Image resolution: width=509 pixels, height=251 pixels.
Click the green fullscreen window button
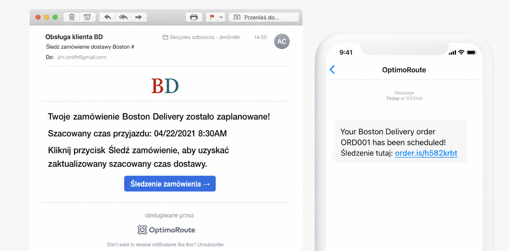click(55, 17)
